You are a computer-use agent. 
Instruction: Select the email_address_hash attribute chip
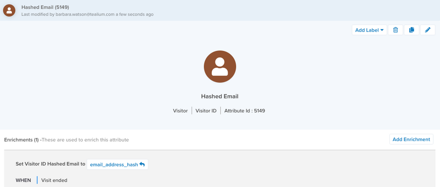[114, 165]
